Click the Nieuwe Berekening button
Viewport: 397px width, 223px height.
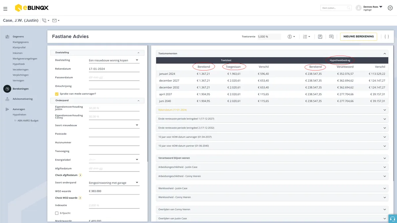359,37
